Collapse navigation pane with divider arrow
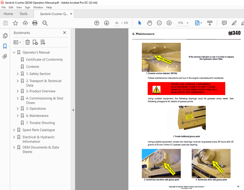This screenshot has width=244, height=190. (73, 110)
